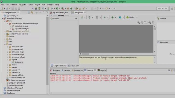Select project.properties file

click(16, 85)
